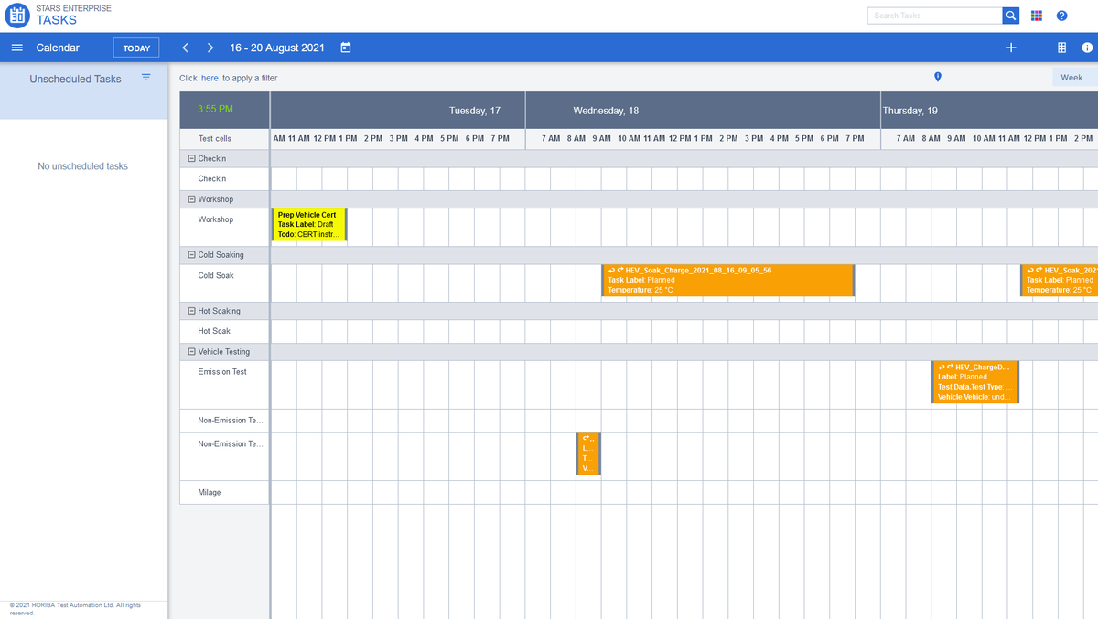
Task: Open the filter icon beside Unscheduled Tasks
Action: (x=145, y=78)
